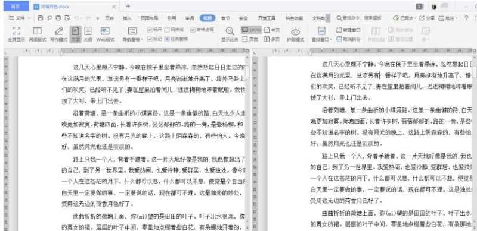Choose 多页 multiple pages view

[272, 39]
